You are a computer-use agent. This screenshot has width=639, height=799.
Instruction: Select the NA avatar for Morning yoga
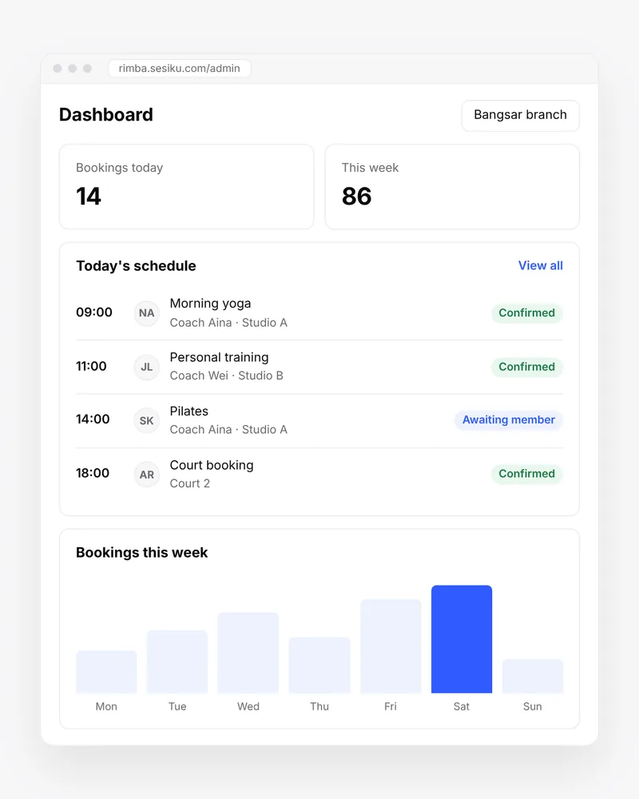[x=147, y=313]
